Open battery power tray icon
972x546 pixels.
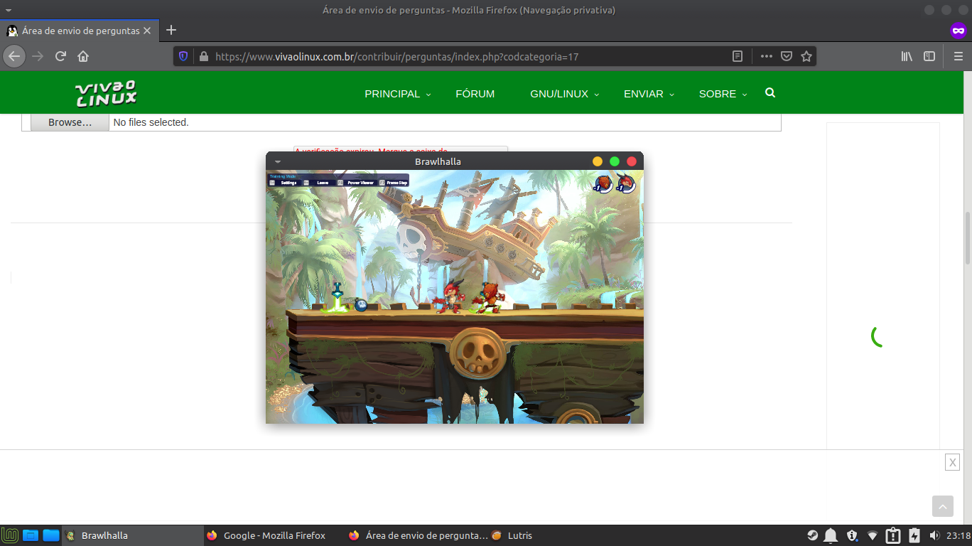(x=914, y=535)
